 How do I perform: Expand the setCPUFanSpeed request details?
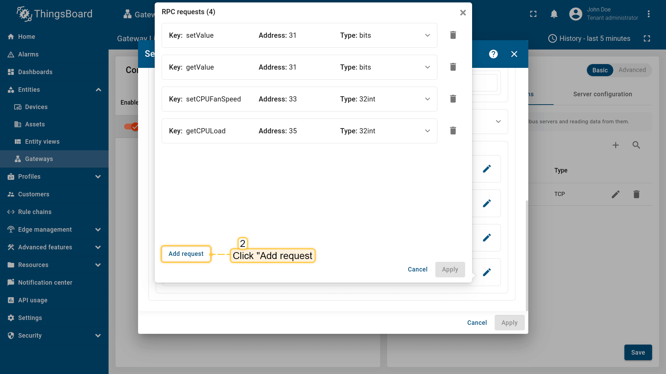(x=427, y=99)
